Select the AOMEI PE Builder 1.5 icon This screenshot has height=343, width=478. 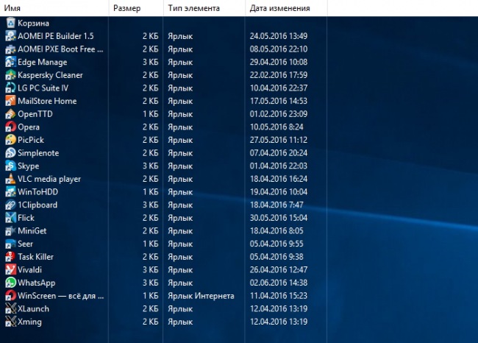pos(10,36)
